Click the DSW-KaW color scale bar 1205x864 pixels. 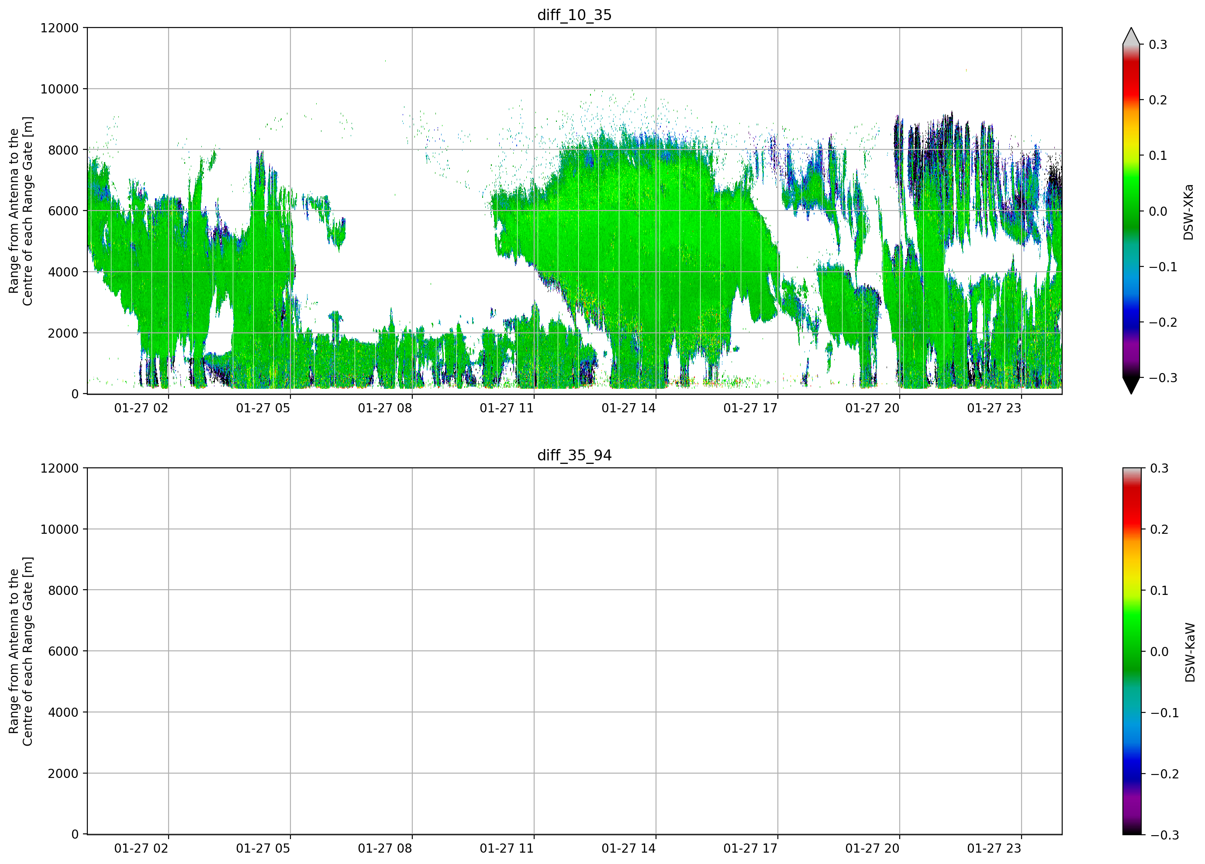click(1131, 651)
